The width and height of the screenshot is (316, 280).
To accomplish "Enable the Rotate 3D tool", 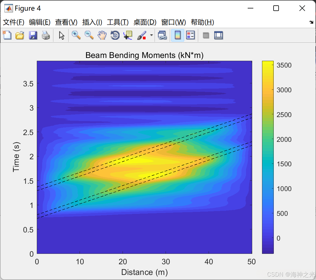I will 115,35.
